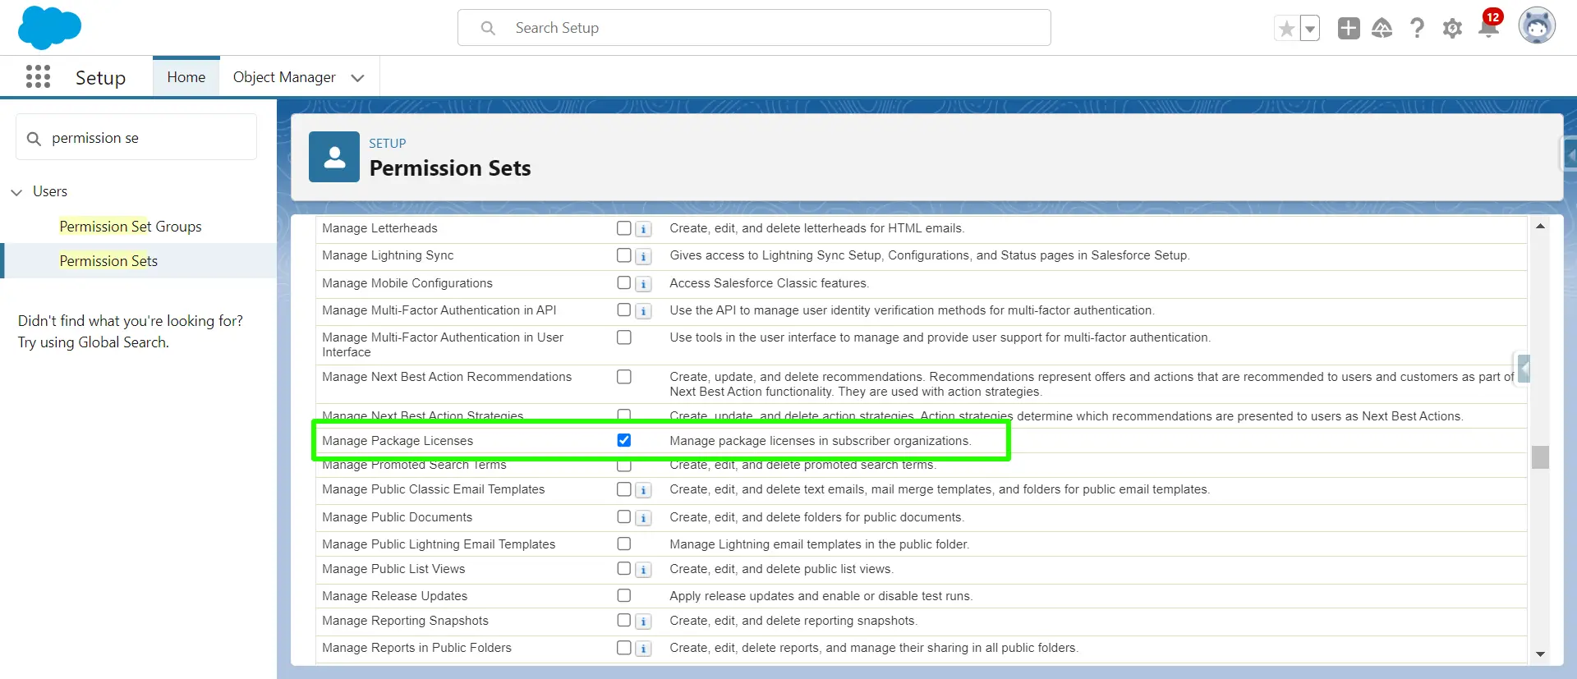Screen dimensions: 1577x679
Task: Click the 'Manage Release Updates' permission name
Action: [x=394, y=596]
